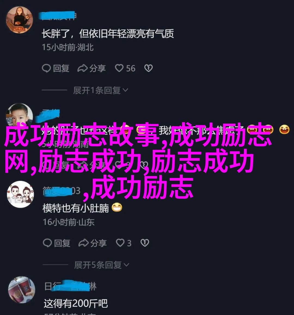Select comment text 长胖了，但依旧年轻漂亮有气质
Viewport: 294px width, 315px height.
pyautogui.click(x=108, y=34)
